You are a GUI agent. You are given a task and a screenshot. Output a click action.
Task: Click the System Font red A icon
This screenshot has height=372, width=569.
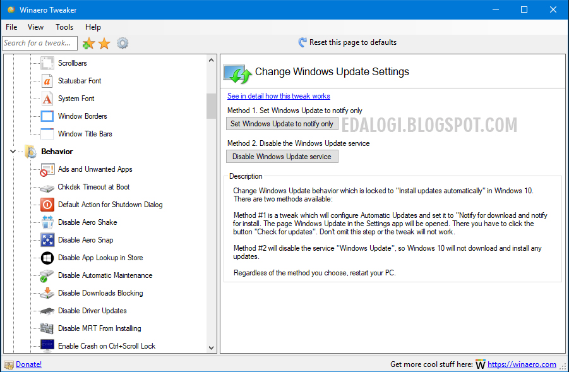[x=47, y=99]
